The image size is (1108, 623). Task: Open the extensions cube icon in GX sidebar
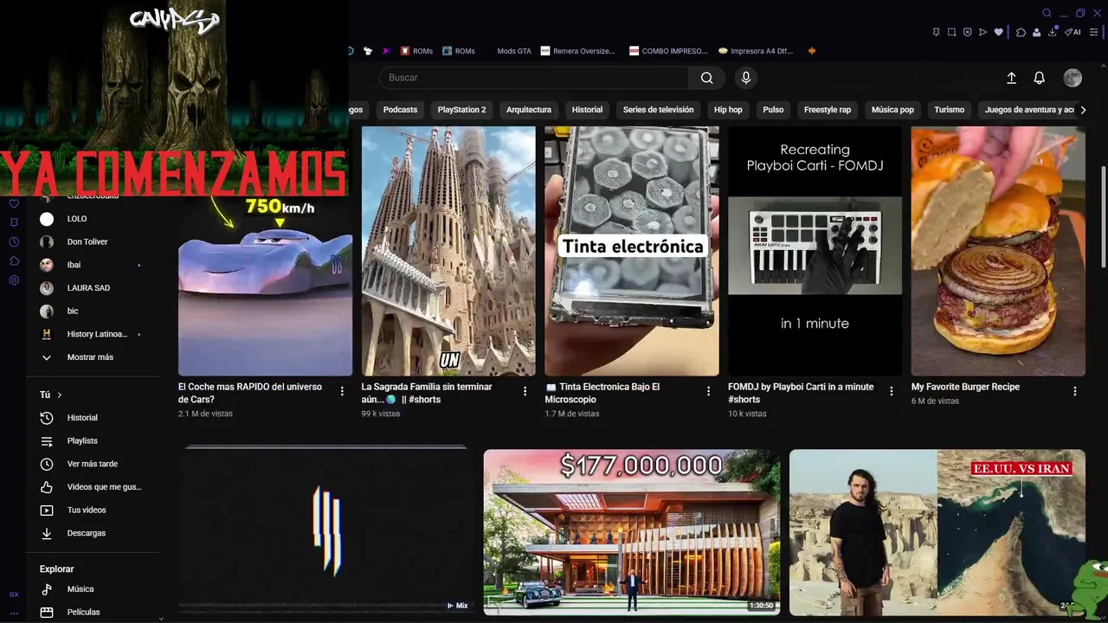point(14,261)
